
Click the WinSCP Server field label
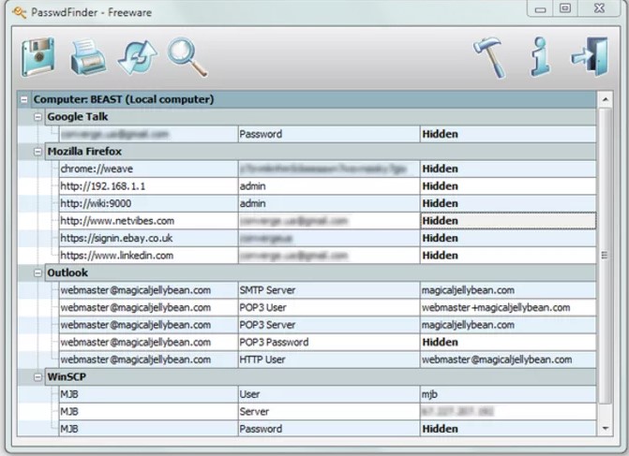coord(329,412)
